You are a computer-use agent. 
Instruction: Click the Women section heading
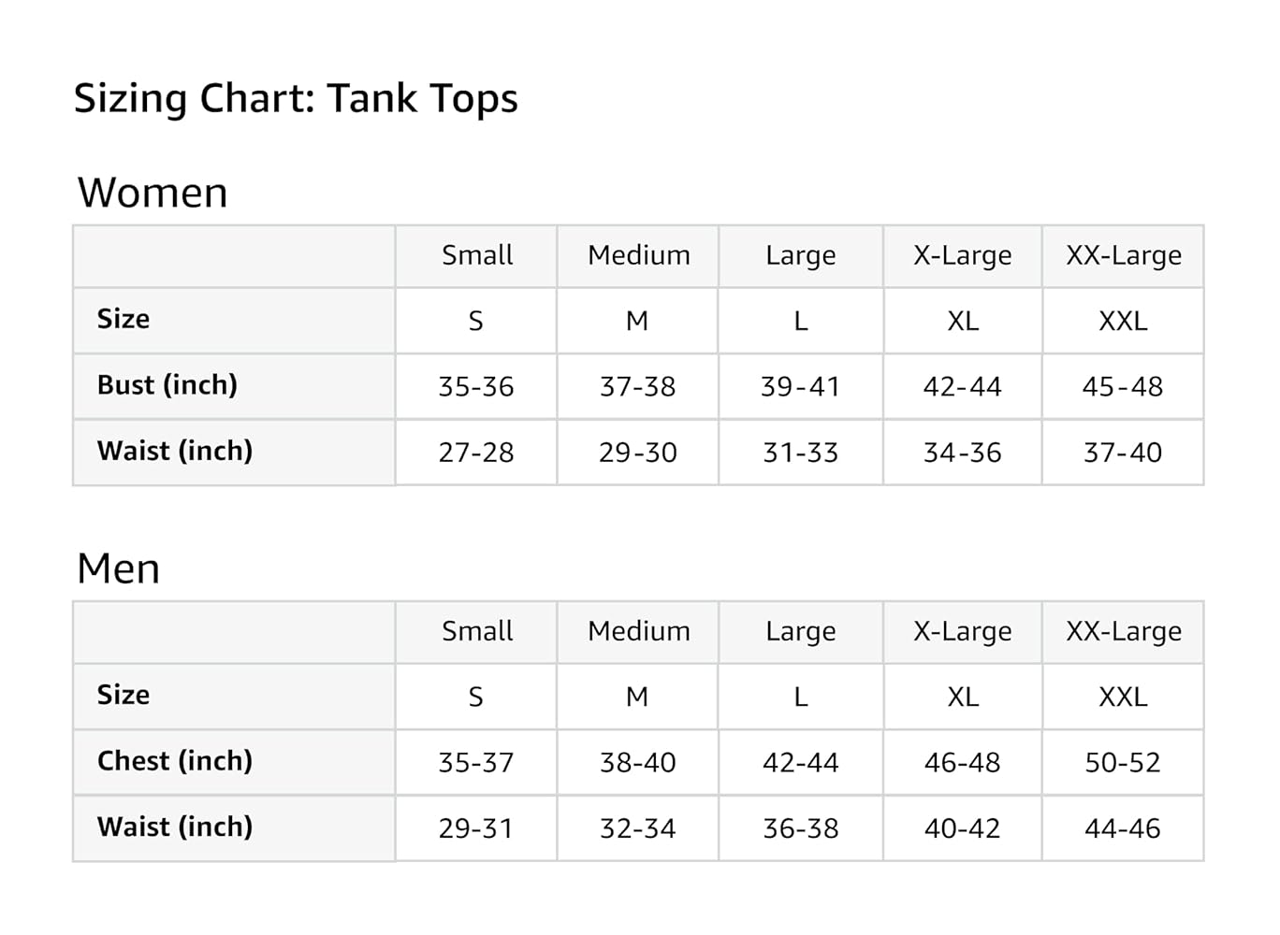tap(153, 194)
